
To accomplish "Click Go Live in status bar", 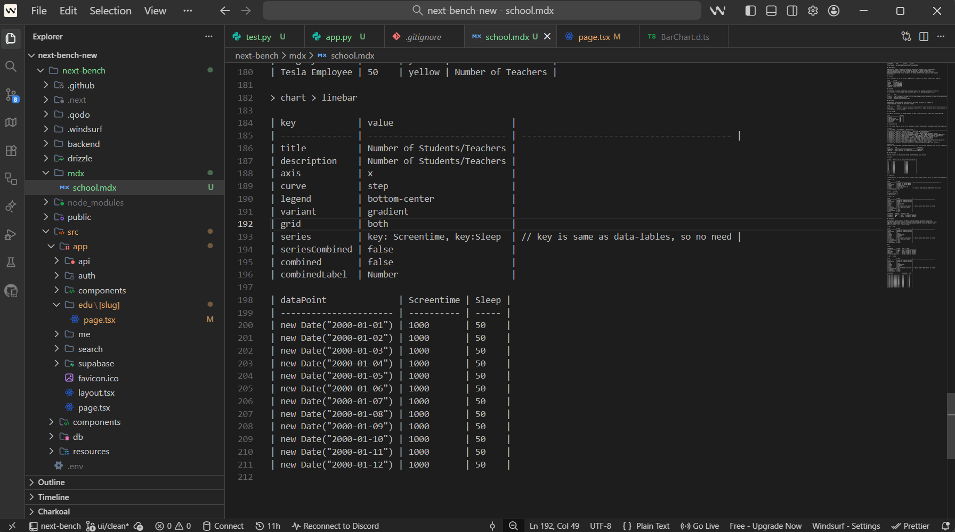I will (x=700, y=526).
